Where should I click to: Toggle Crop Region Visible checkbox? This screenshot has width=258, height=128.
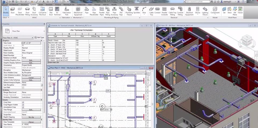(23, 105)
